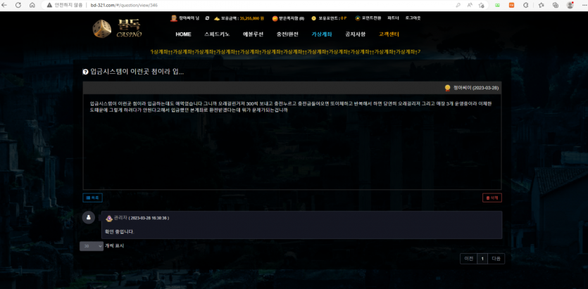Screen dimensions: 588x289
Task: Click the refresh icon beside the username
Action: (x=207, y=18)
